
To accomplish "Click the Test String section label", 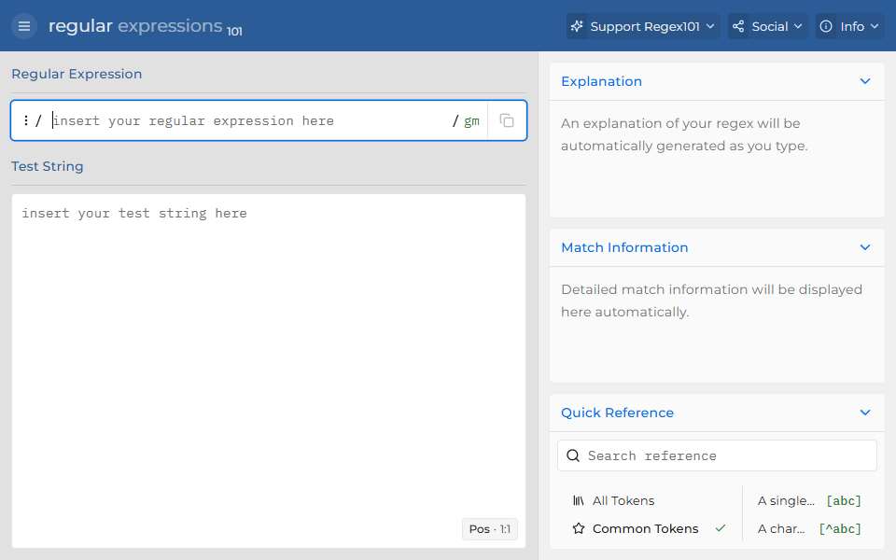I will (x=48, y=166).
